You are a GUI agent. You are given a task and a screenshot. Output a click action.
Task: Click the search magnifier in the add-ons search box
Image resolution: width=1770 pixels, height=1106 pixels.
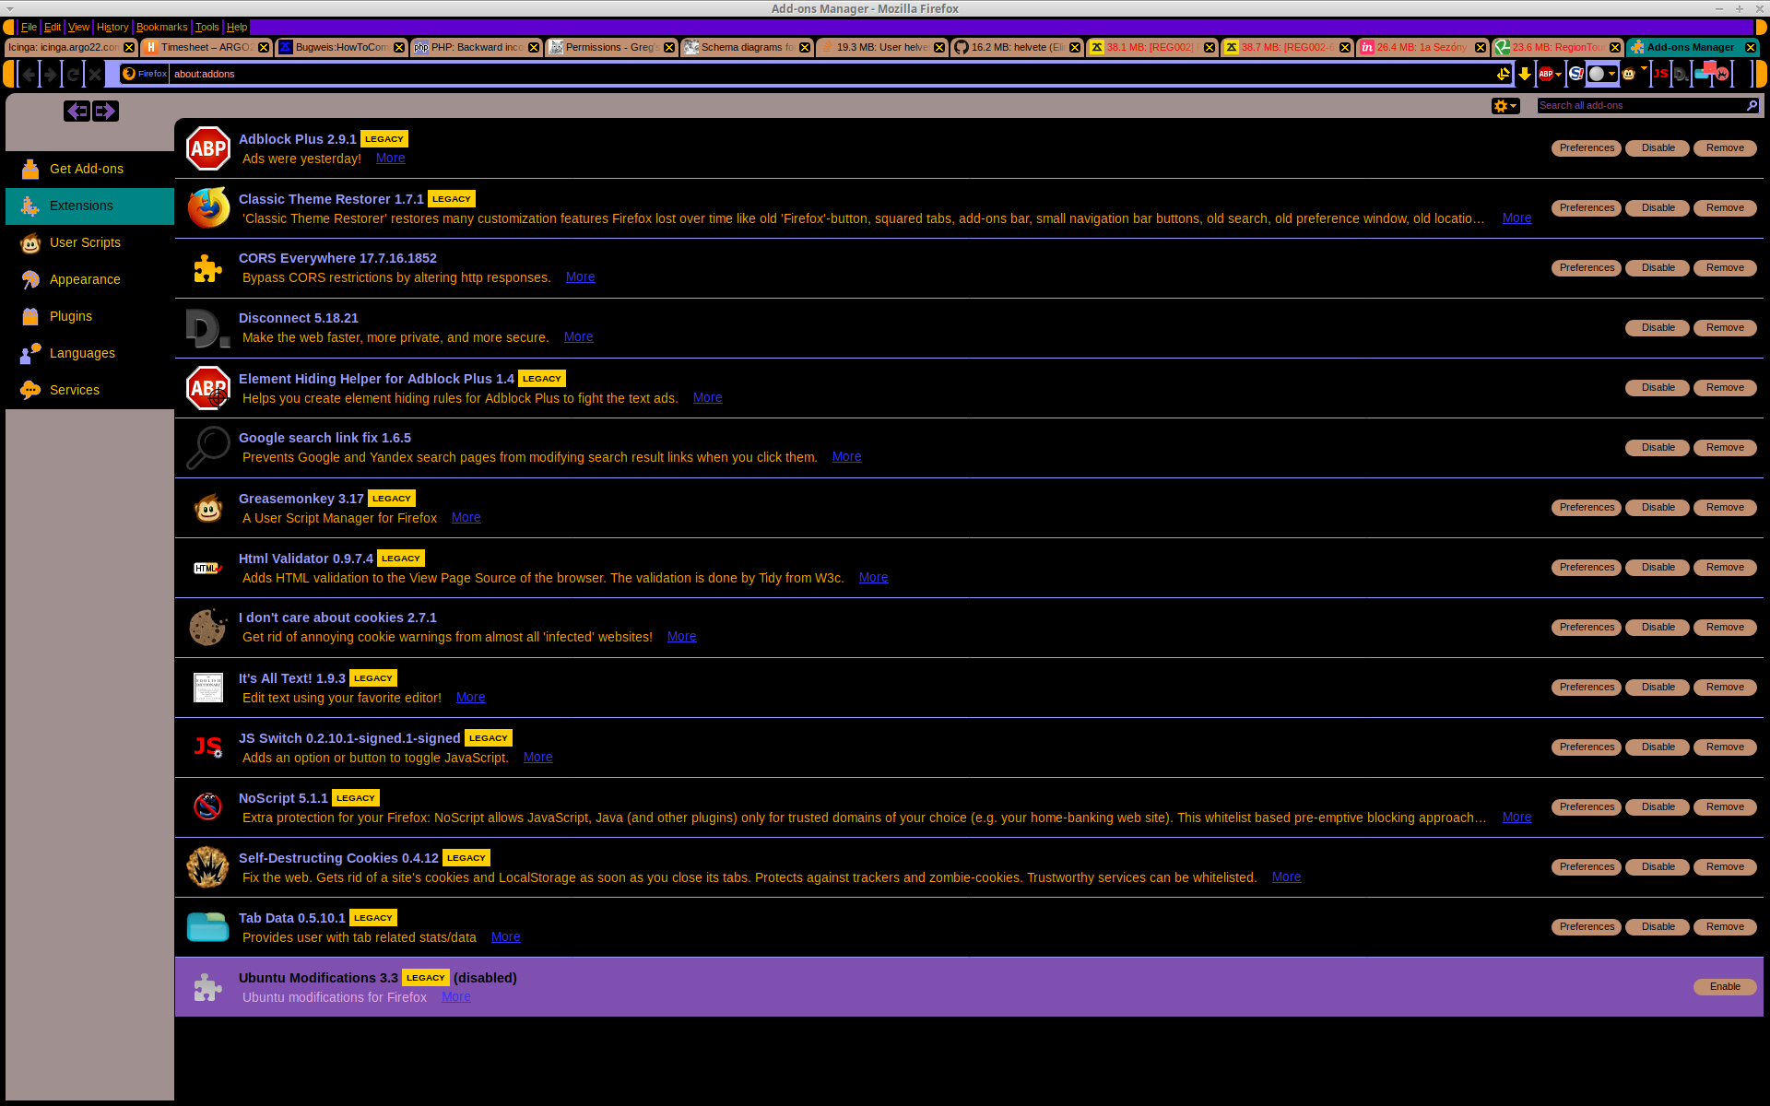pyautogui.click(x=1752, y=106)
